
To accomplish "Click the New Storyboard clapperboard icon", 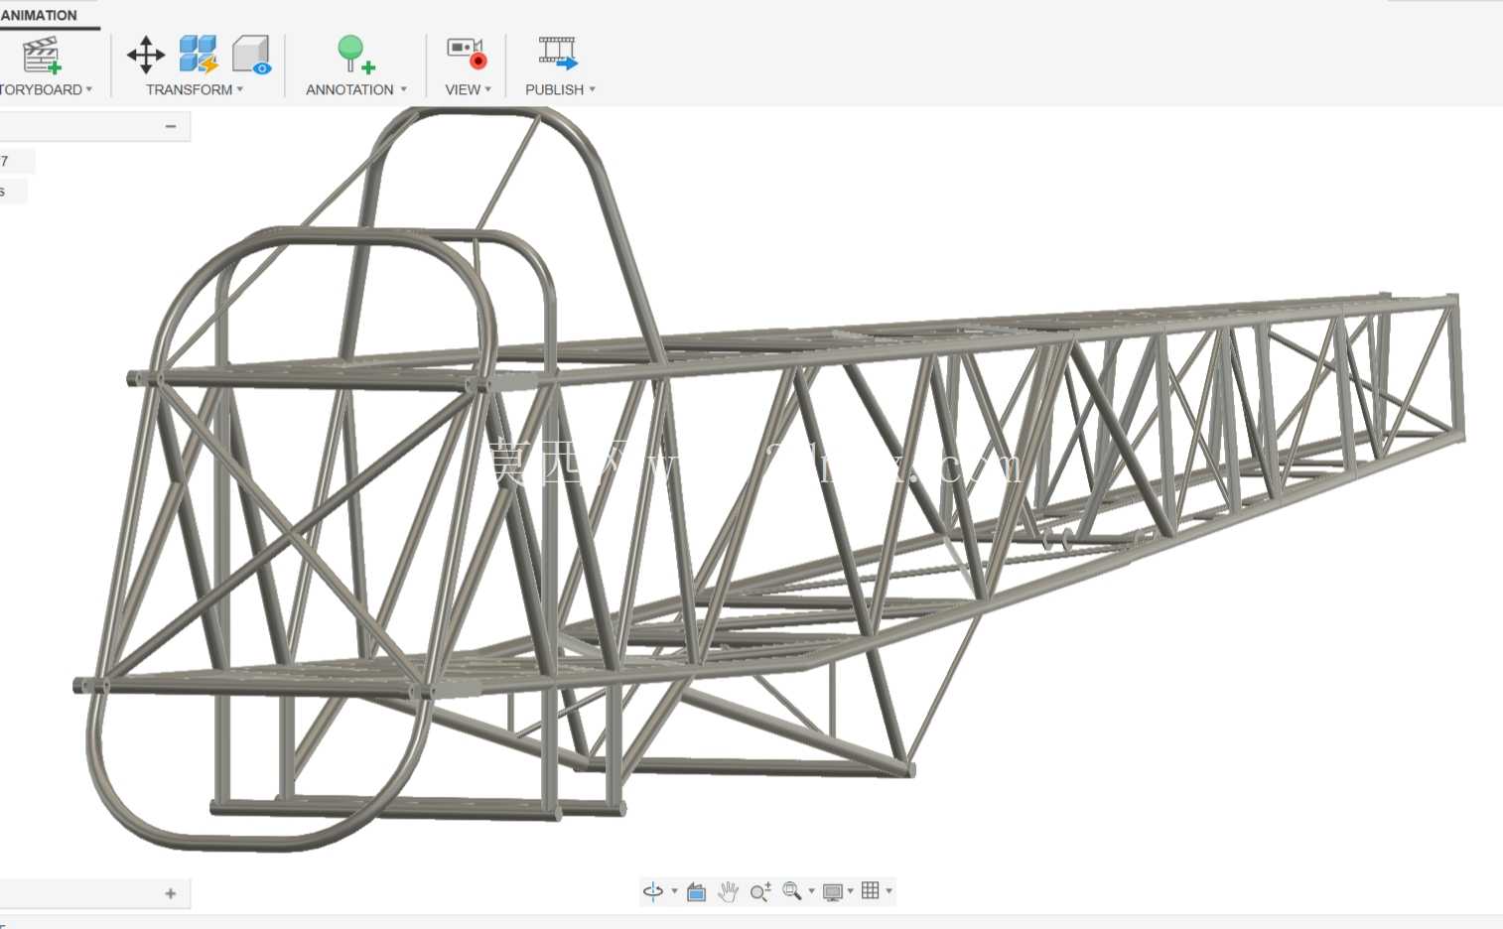I will (42, 55).
